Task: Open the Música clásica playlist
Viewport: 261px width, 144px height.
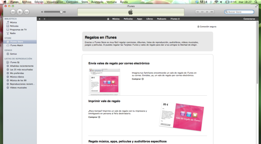Action: pos(20,77)
